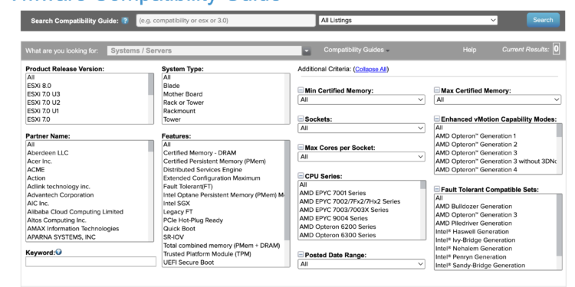Open the Help menu item

coord(469,50)
